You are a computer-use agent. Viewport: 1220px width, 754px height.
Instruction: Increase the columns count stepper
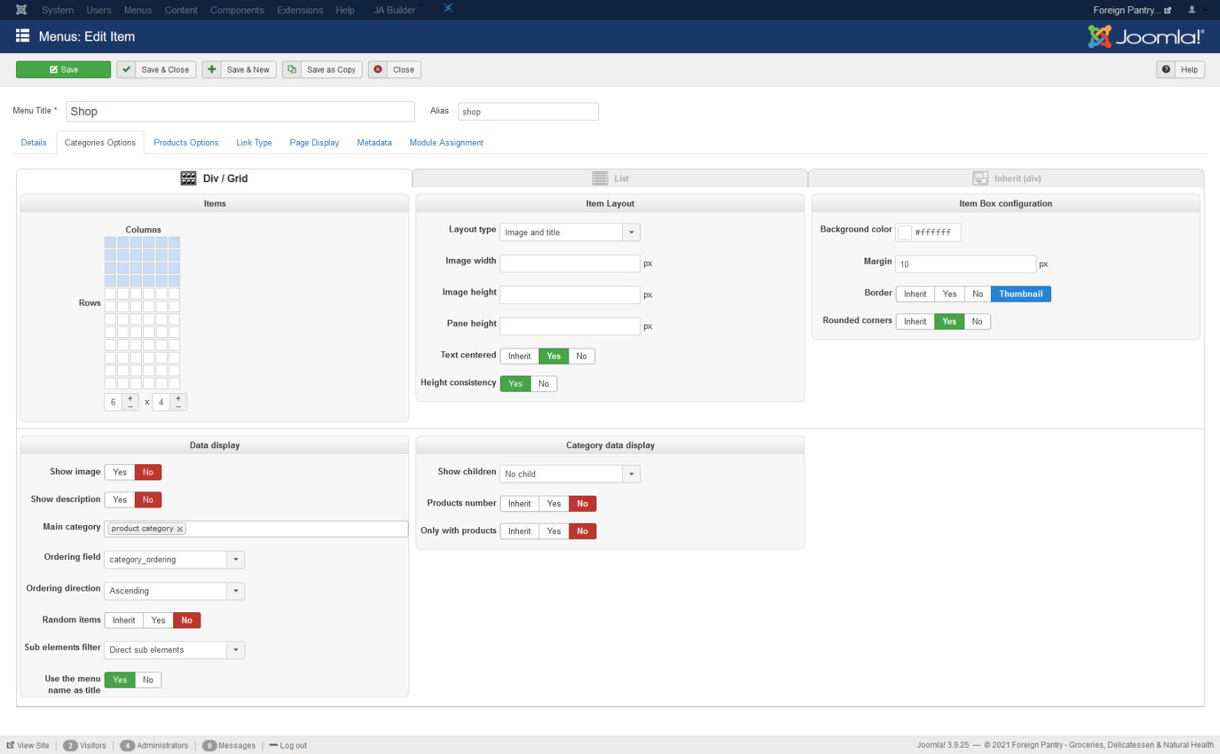(130, 398)
